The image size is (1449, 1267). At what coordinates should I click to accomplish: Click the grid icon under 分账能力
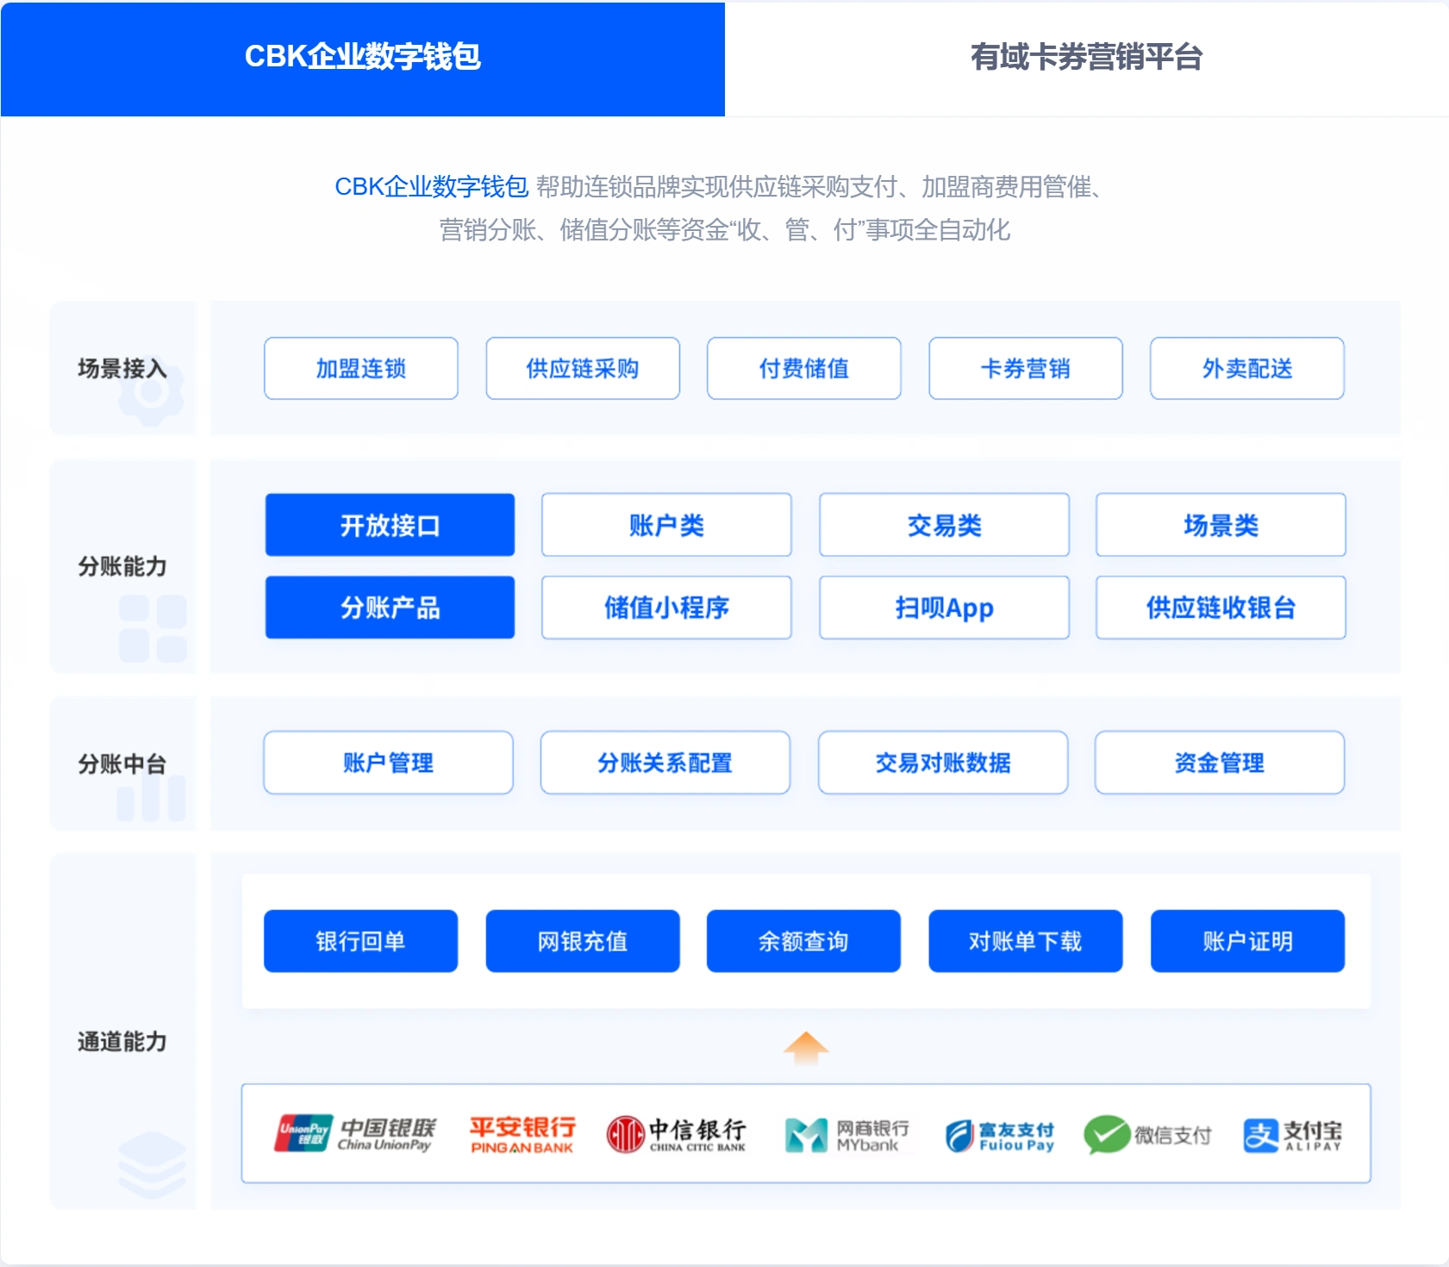point(153,628)
